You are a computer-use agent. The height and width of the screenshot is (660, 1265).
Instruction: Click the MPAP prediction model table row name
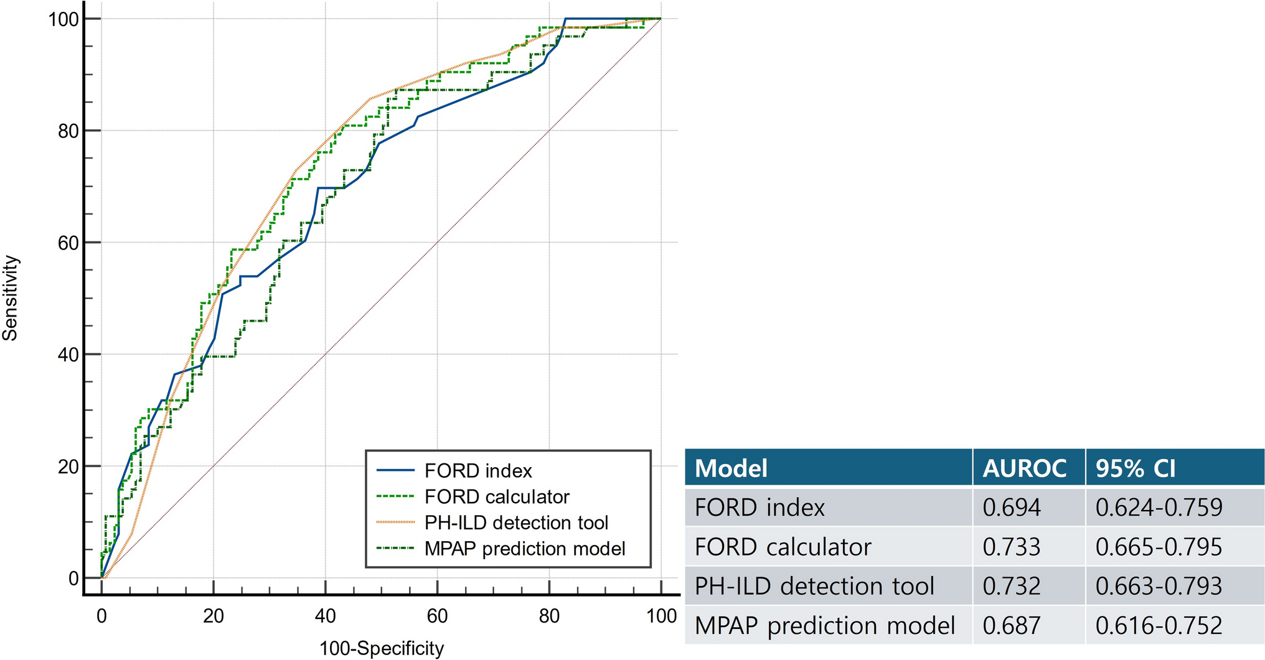(824, 625)
